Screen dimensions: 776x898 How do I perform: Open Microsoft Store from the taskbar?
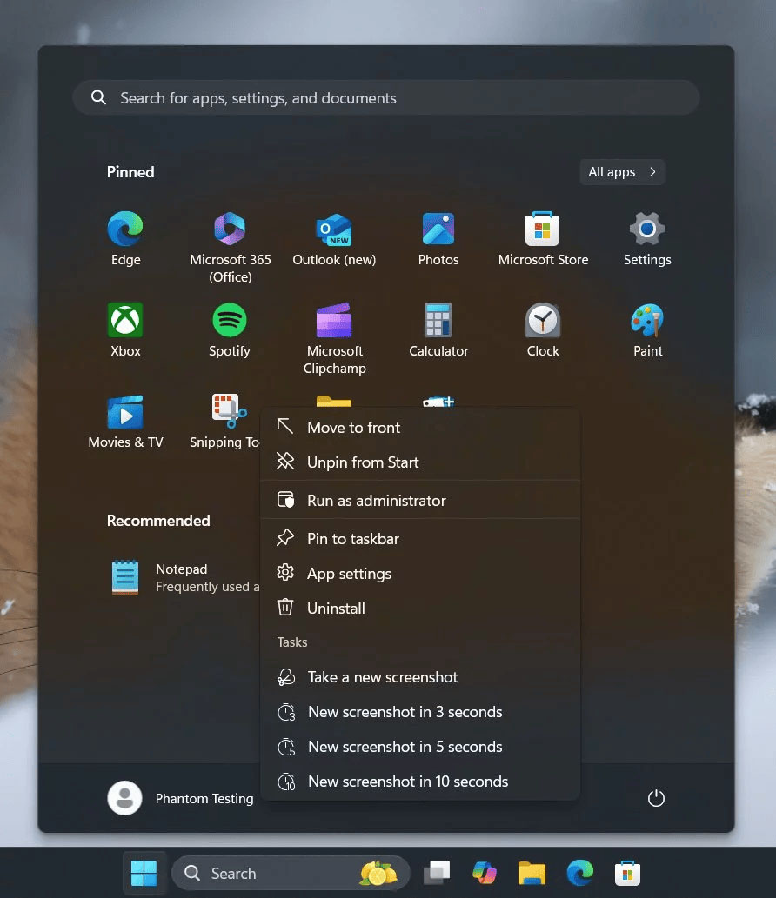tap(627, 874)
